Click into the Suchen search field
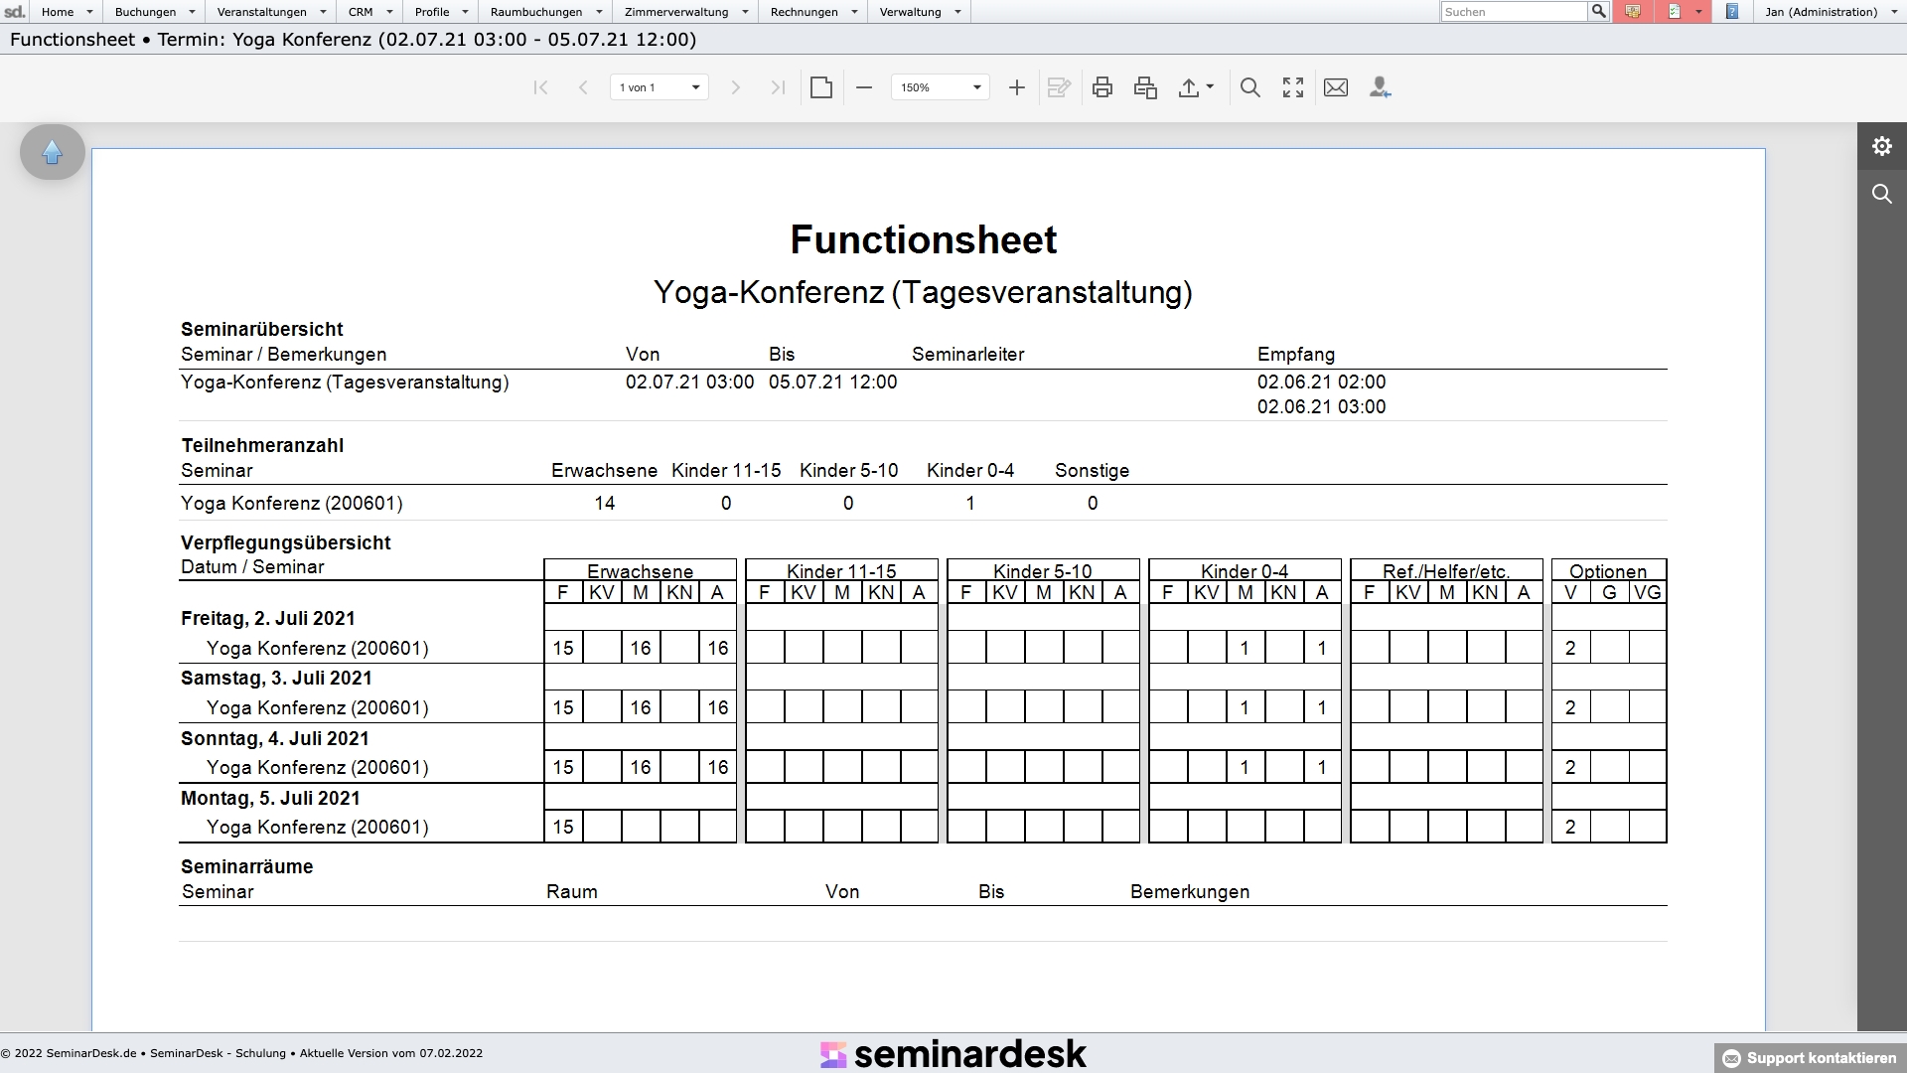 [1513, 12]
